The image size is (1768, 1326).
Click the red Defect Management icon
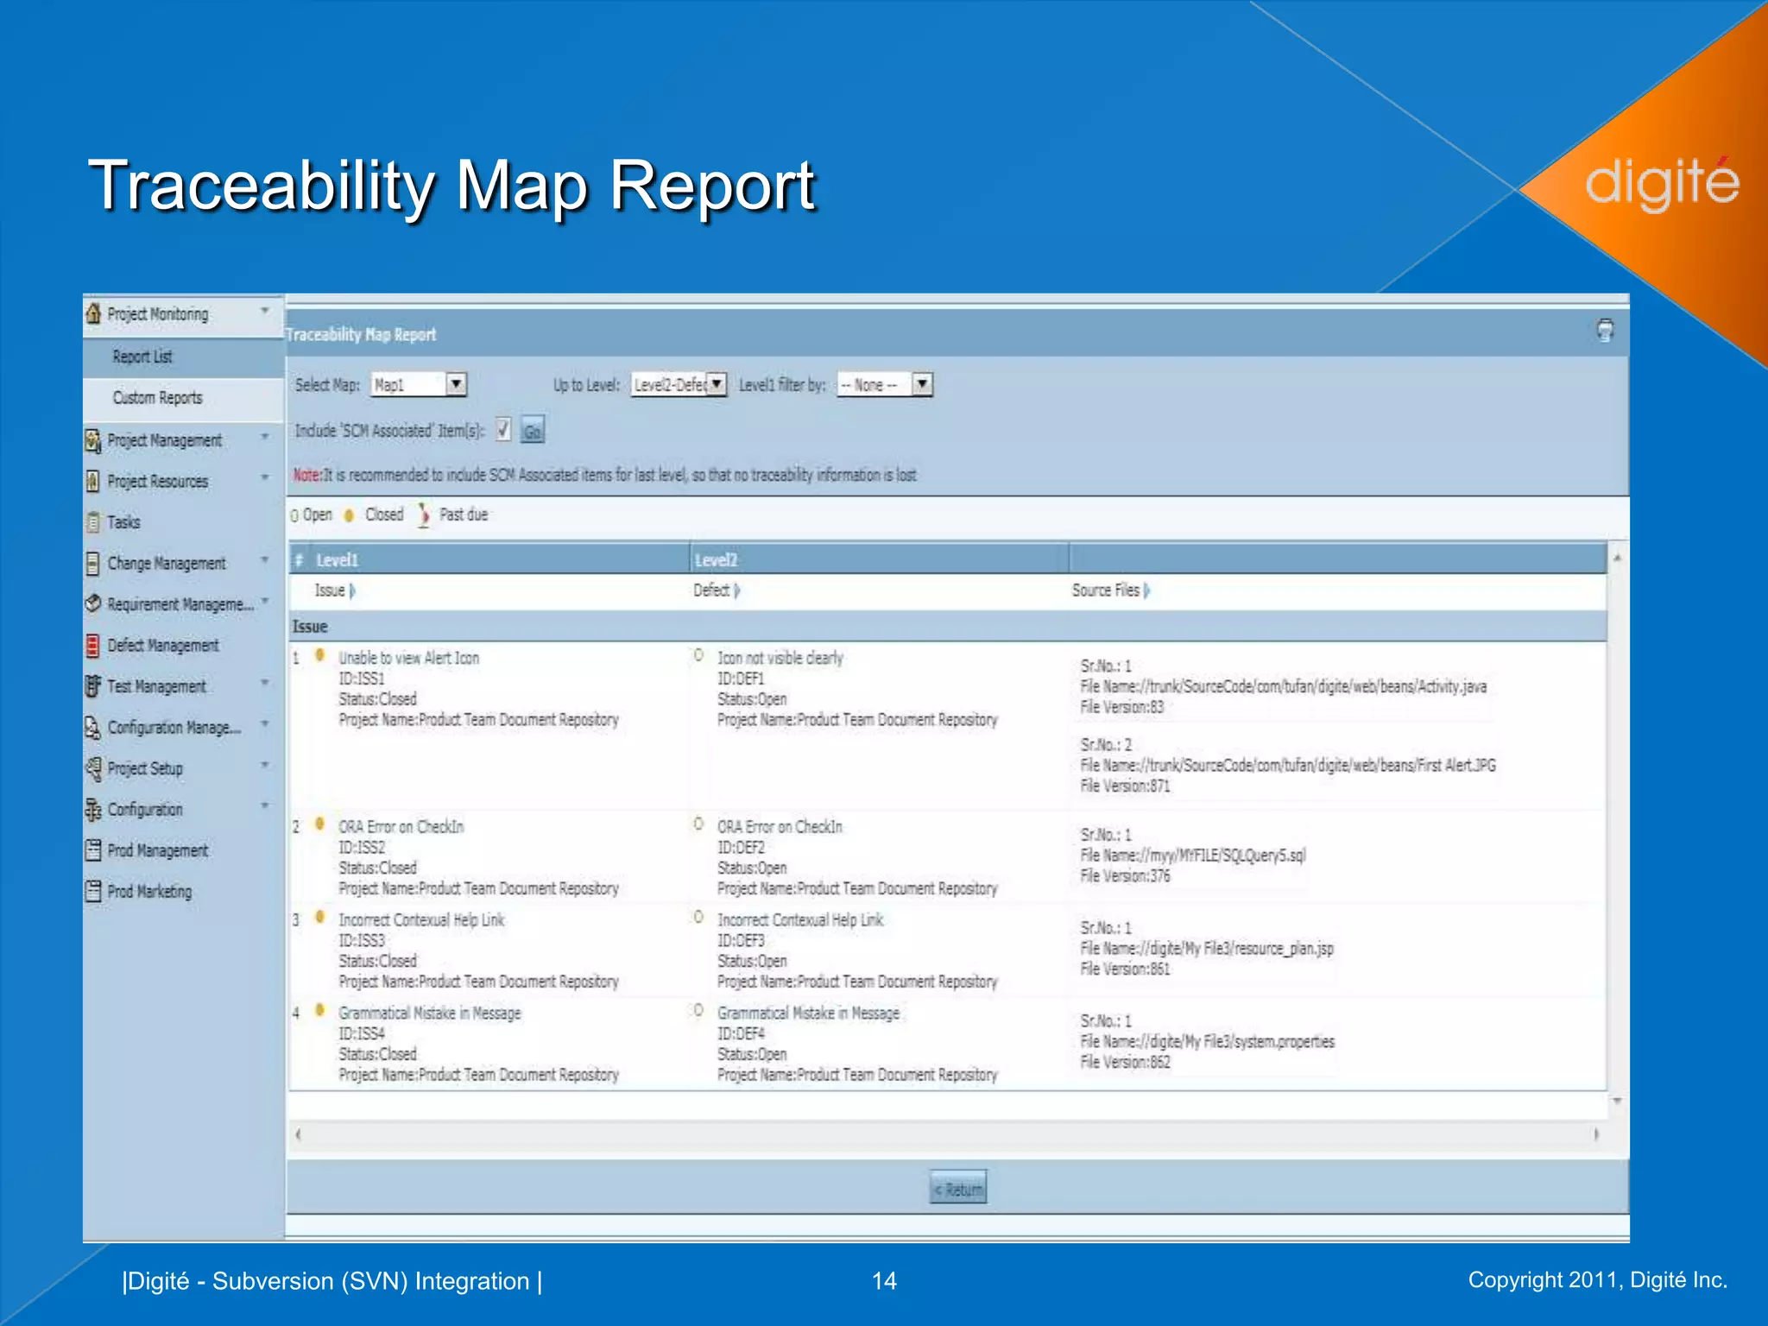93,645
